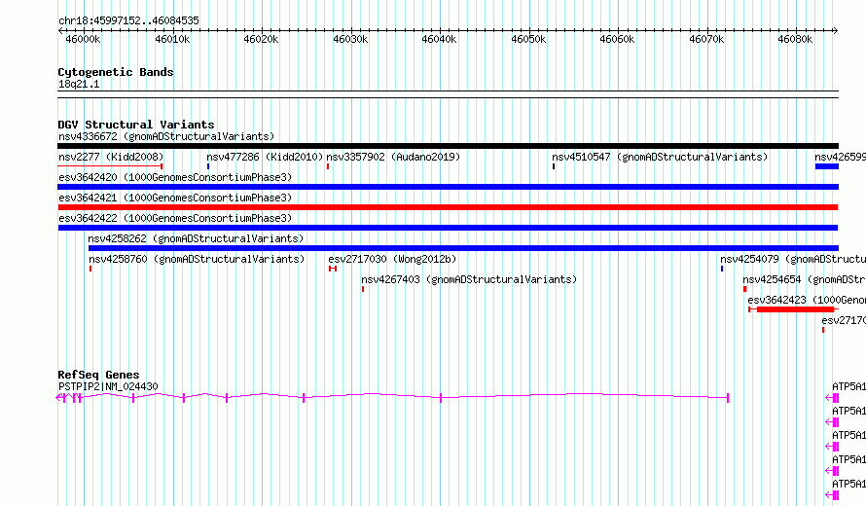Image resolution: width=866 pixels, height=506 pixels.
Task: Open variant esv2717030 (Wong2012b) label
Action: coord(392,259)
